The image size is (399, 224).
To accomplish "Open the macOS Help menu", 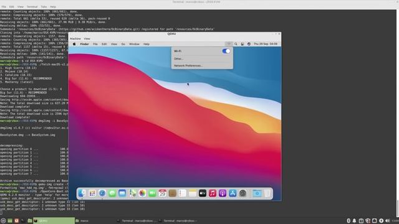I will pyautogui.click(x=147, y=44).
